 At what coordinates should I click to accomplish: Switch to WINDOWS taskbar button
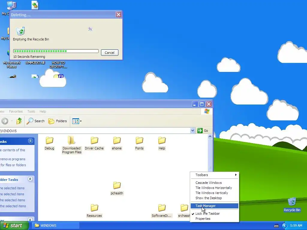pos(56,226)
